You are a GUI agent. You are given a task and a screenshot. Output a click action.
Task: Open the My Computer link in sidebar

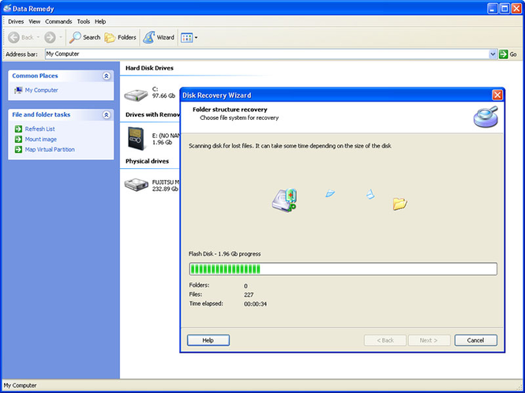[42, 90]
